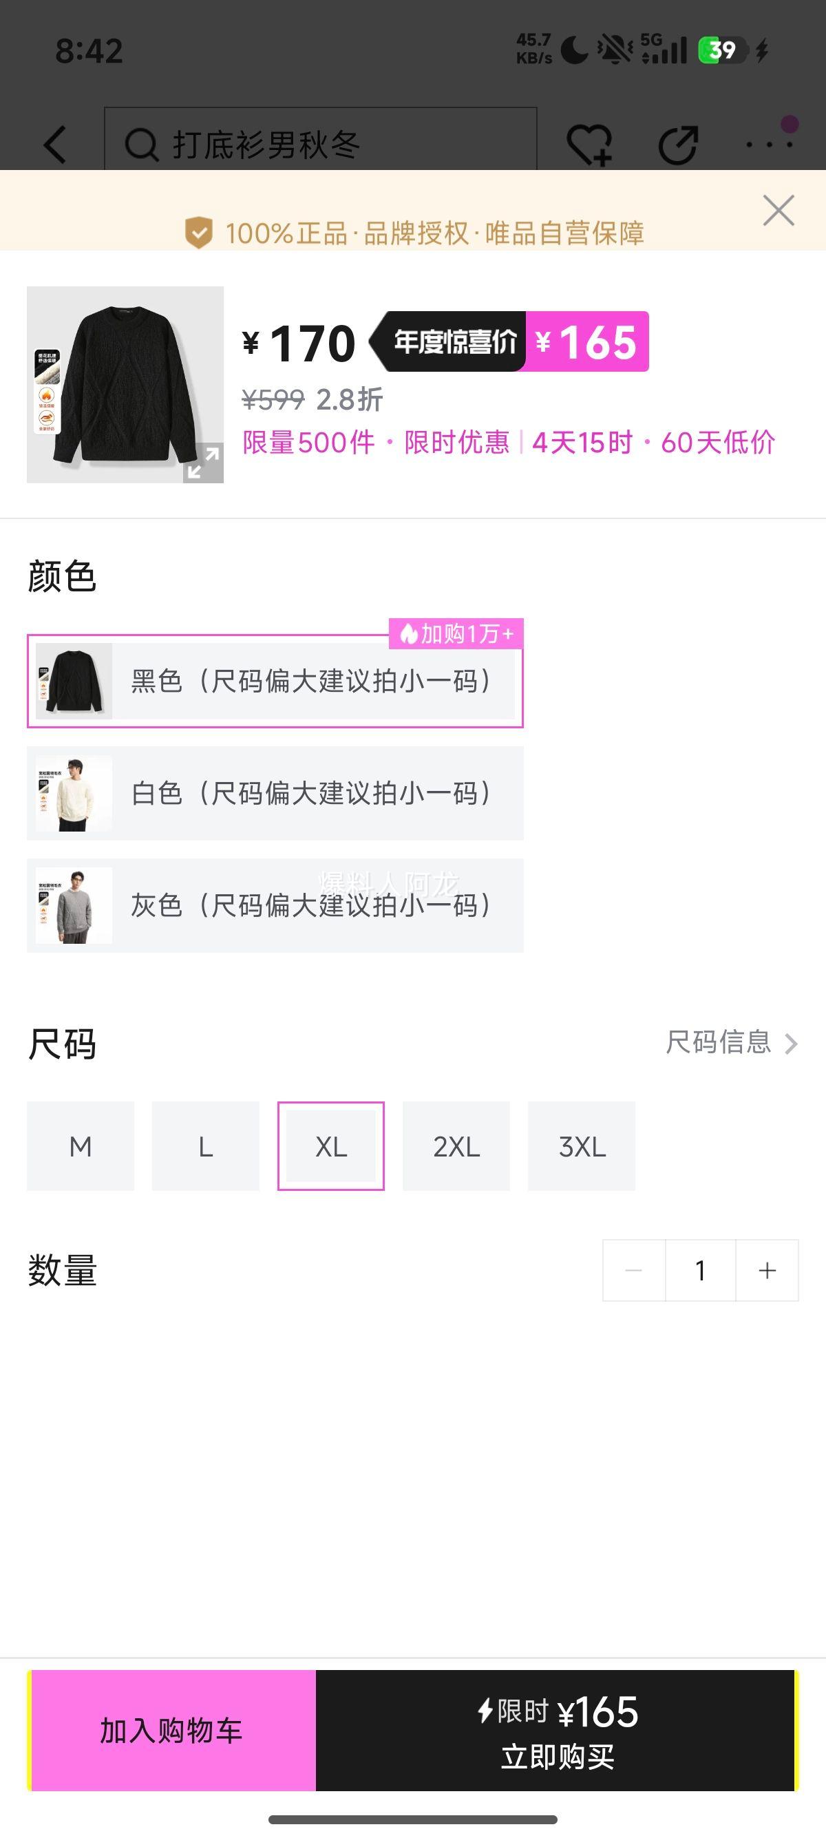This screenshot has height=1838, width=826.
Task: Close the product options panel
Action: click(779, 211)
